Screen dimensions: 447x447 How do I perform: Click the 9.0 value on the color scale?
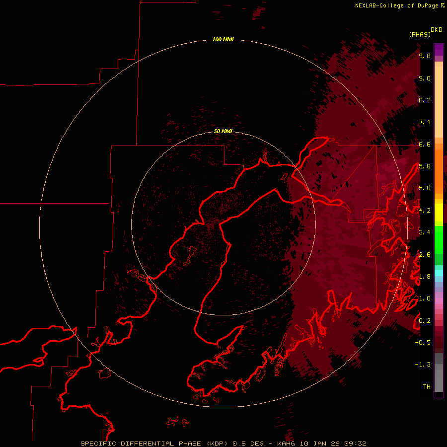click(x=425, y=78)
